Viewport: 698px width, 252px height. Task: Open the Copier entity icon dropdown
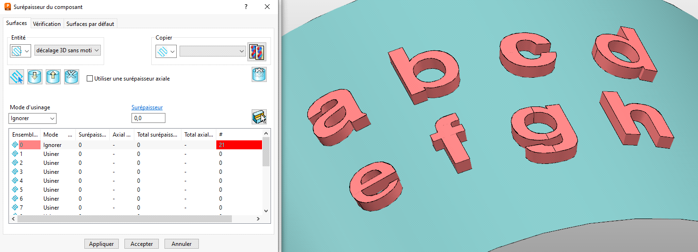coord(166,51)
